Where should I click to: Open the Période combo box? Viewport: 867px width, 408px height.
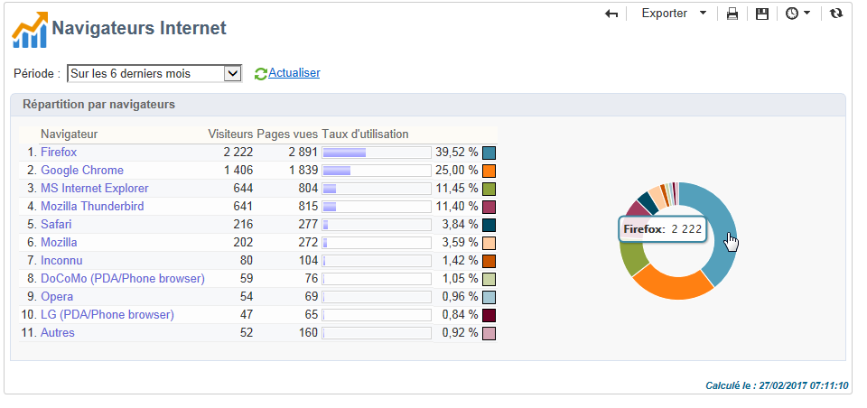(x=154, y=73)
